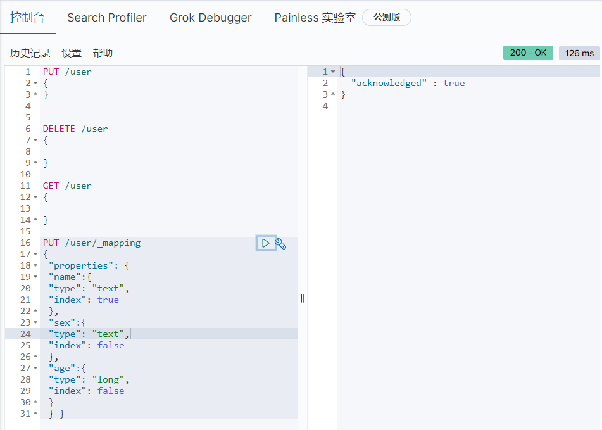This screenshot has width=602, height=430.
Task: Collapse the name field object at line 19
Action: 35,276
